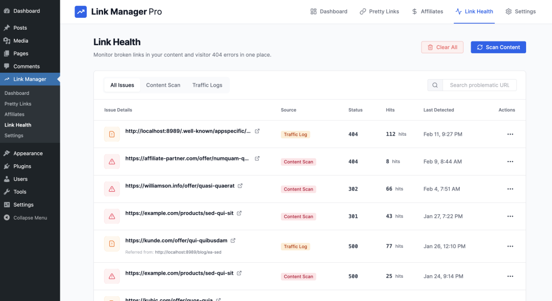
Task: Click the Link Manager Pro logo icon
Action: [x=81, y=12]
